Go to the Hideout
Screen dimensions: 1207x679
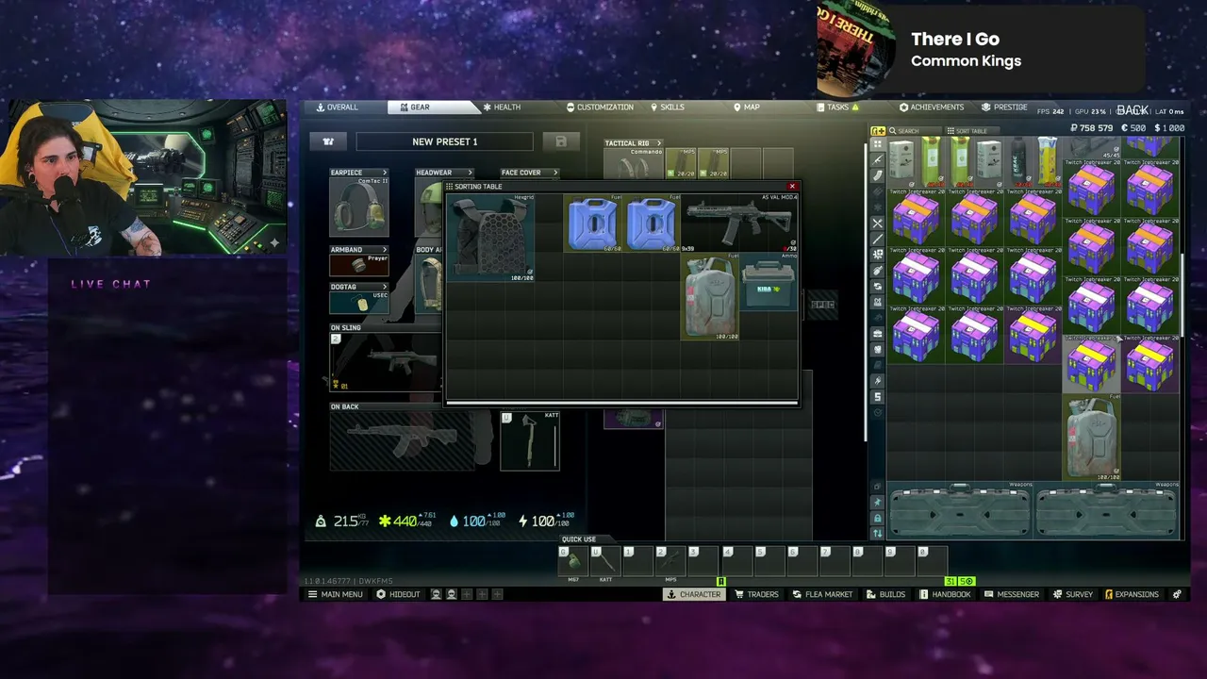point(398,594)
